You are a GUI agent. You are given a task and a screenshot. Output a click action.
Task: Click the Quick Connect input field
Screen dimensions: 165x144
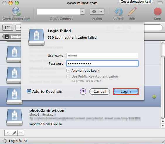(59, 12)
